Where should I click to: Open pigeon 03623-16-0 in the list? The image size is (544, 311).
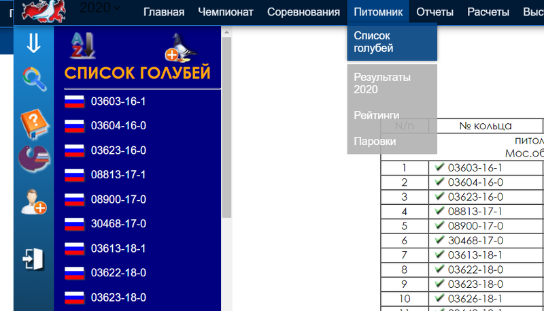tap(118, 150)
